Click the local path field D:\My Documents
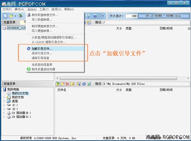Image resolution: width=191 pixels, height=141 pixels. point(146,84)
